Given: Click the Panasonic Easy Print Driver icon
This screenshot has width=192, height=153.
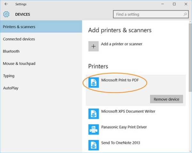Looking at the screenshot, I should coord(93,129).
